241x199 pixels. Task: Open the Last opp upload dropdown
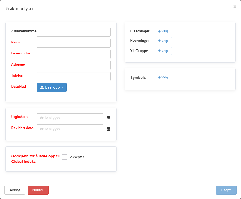(52, 87)
